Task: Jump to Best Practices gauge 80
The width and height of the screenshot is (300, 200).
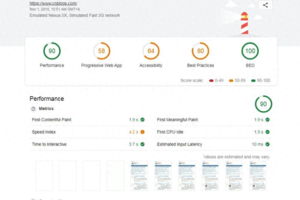Action: pos(201,51)
